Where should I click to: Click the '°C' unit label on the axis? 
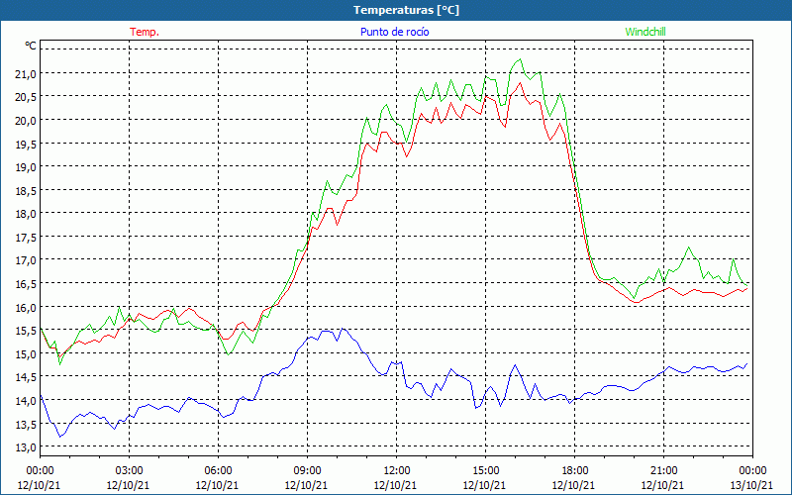pos(31,46)
